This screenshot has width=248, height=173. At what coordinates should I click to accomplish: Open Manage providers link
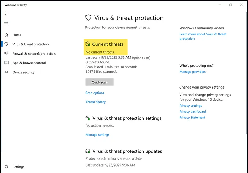(192, 72)
